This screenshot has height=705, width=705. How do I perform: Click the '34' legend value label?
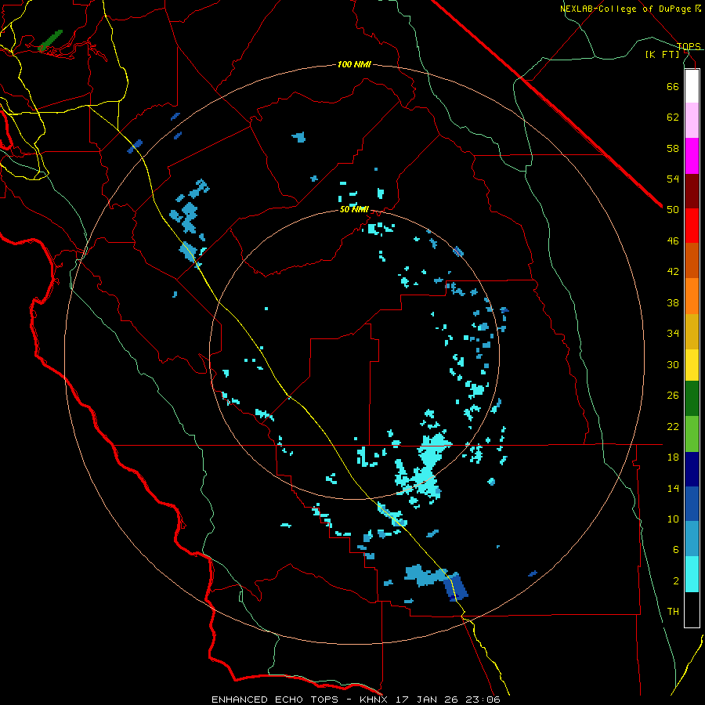point(673,334)
